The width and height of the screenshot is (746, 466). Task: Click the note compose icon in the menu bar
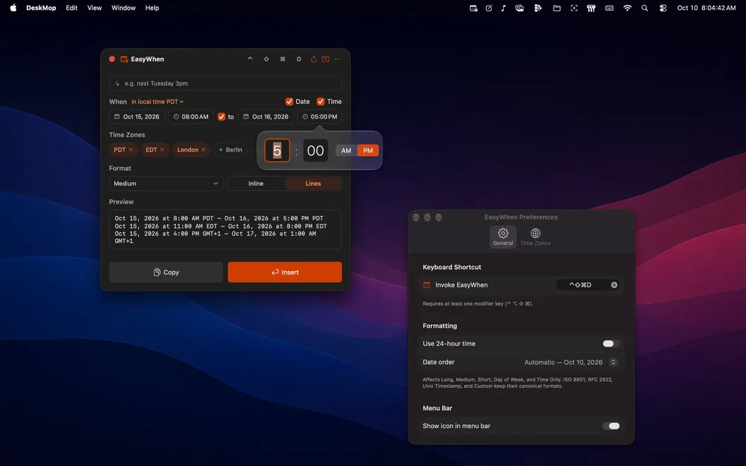coord(489,8)
